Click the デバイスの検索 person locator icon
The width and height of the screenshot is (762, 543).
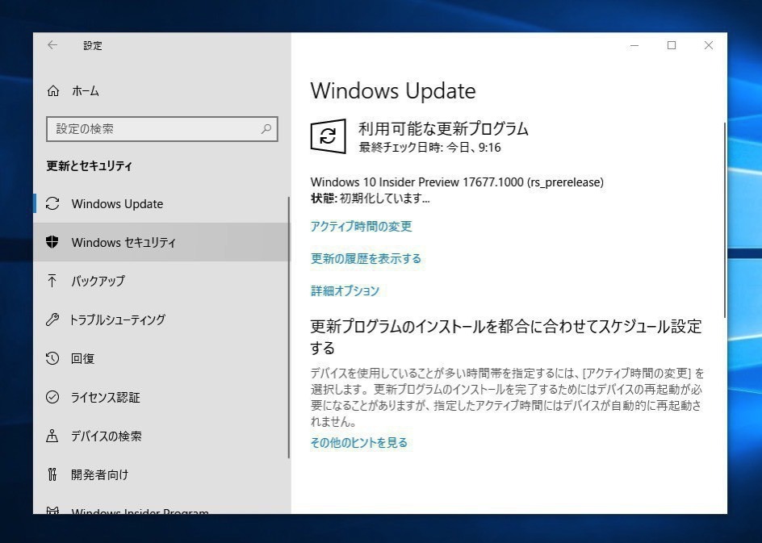point(52,436)
